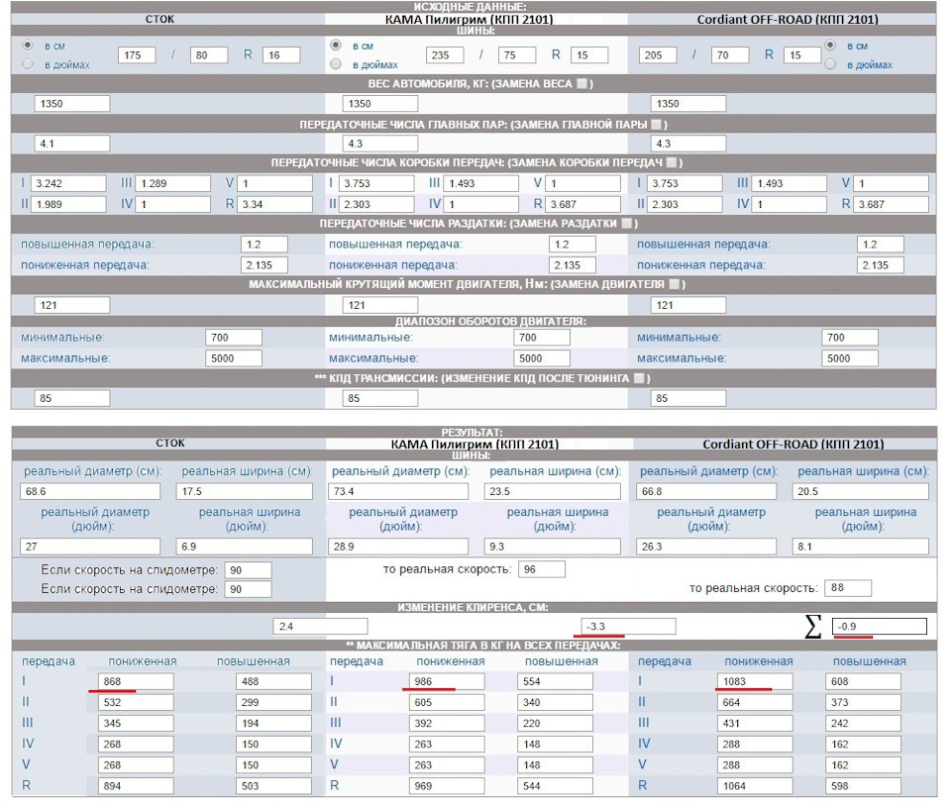Select 'в дюймах' radio for КАМА Пилигрим tires

(x=336, y=64)
